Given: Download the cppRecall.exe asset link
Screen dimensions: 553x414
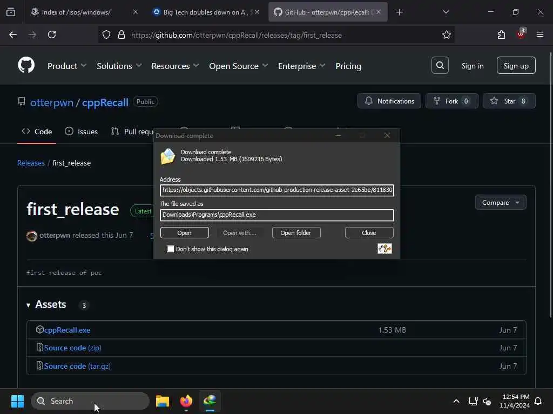Looking at the screenshot, I should (x=67, y=330).
